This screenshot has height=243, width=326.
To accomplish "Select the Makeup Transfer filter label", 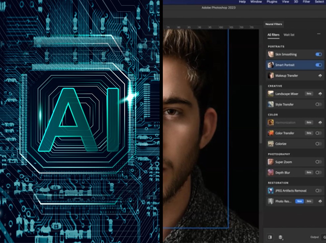I will tap(287, 75).
